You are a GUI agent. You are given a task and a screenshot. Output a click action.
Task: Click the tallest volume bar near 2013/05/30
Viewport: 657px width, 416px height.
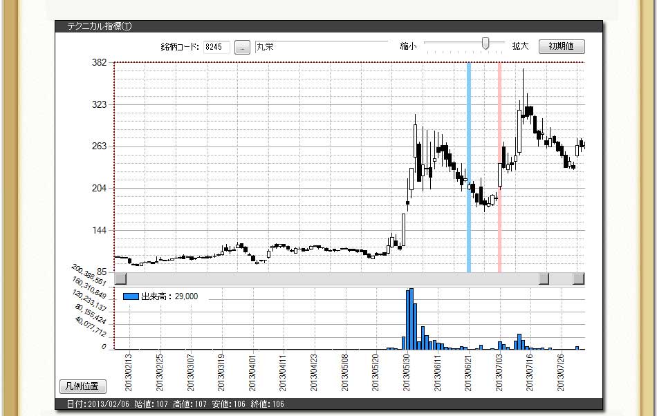(411, 318)
